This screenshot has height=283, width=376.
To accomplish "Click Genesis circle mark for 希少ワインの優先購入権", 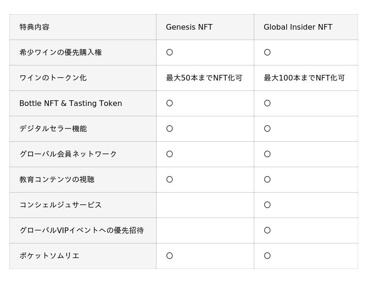I will [x=170, y=53].
